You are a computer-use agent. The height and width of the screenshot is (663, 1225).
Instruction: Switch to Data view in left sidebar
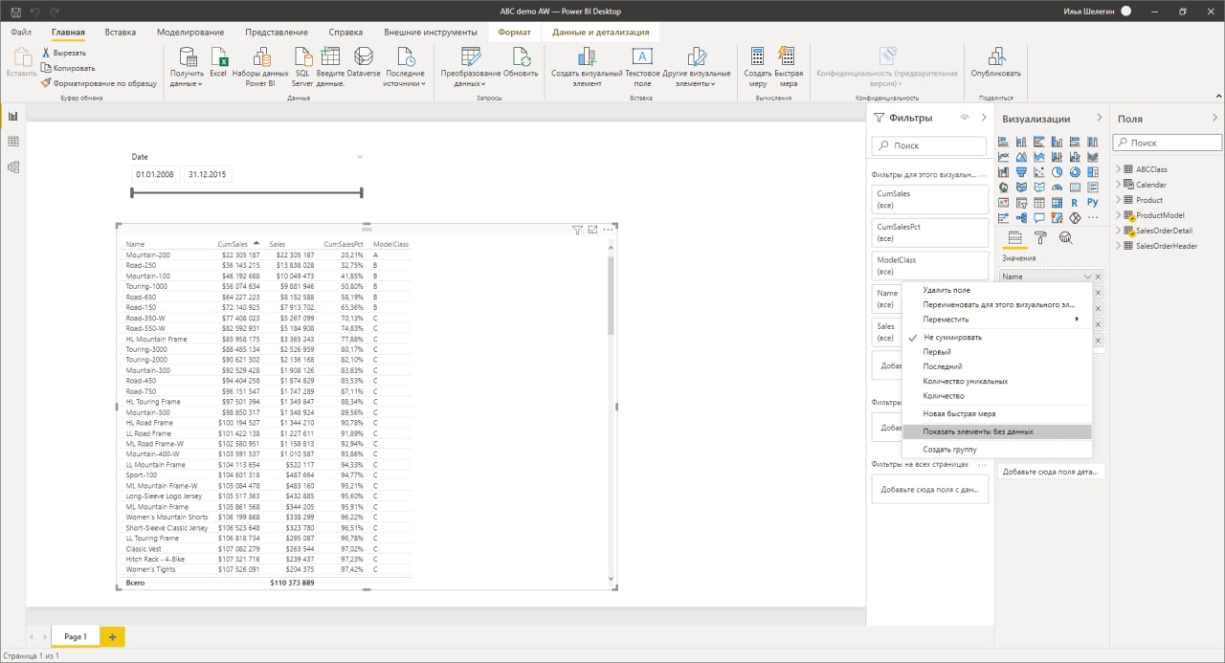(x=13, y=142)
